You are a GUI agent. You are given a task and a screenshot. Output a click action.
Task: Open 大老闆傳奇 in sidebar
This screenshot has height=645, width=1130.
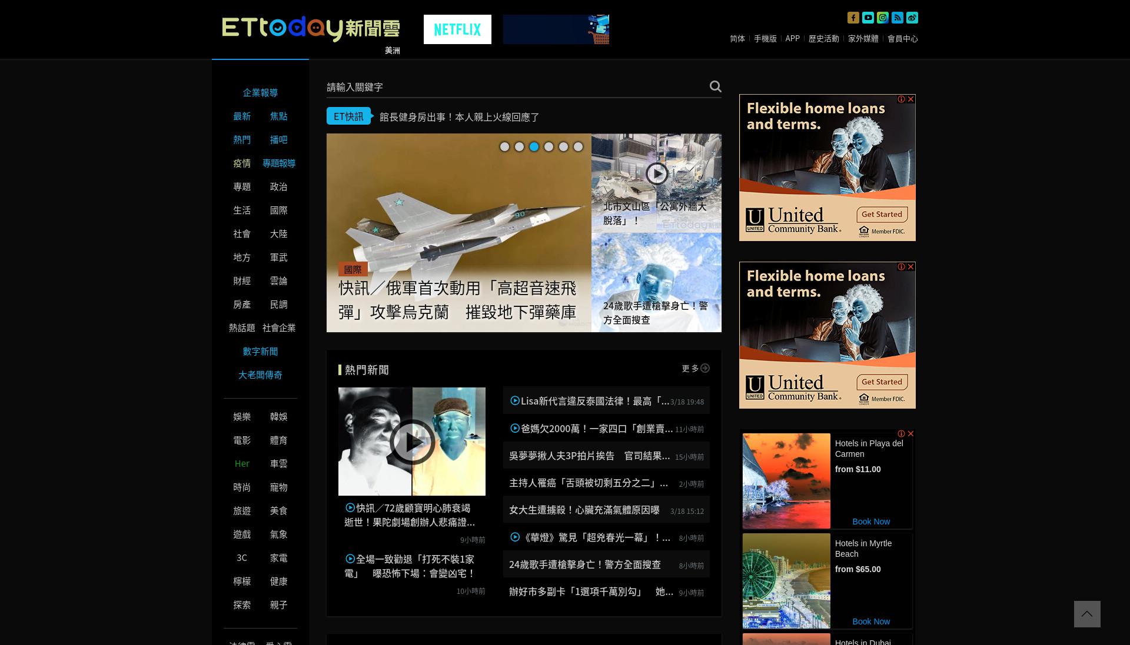(260, 375)
